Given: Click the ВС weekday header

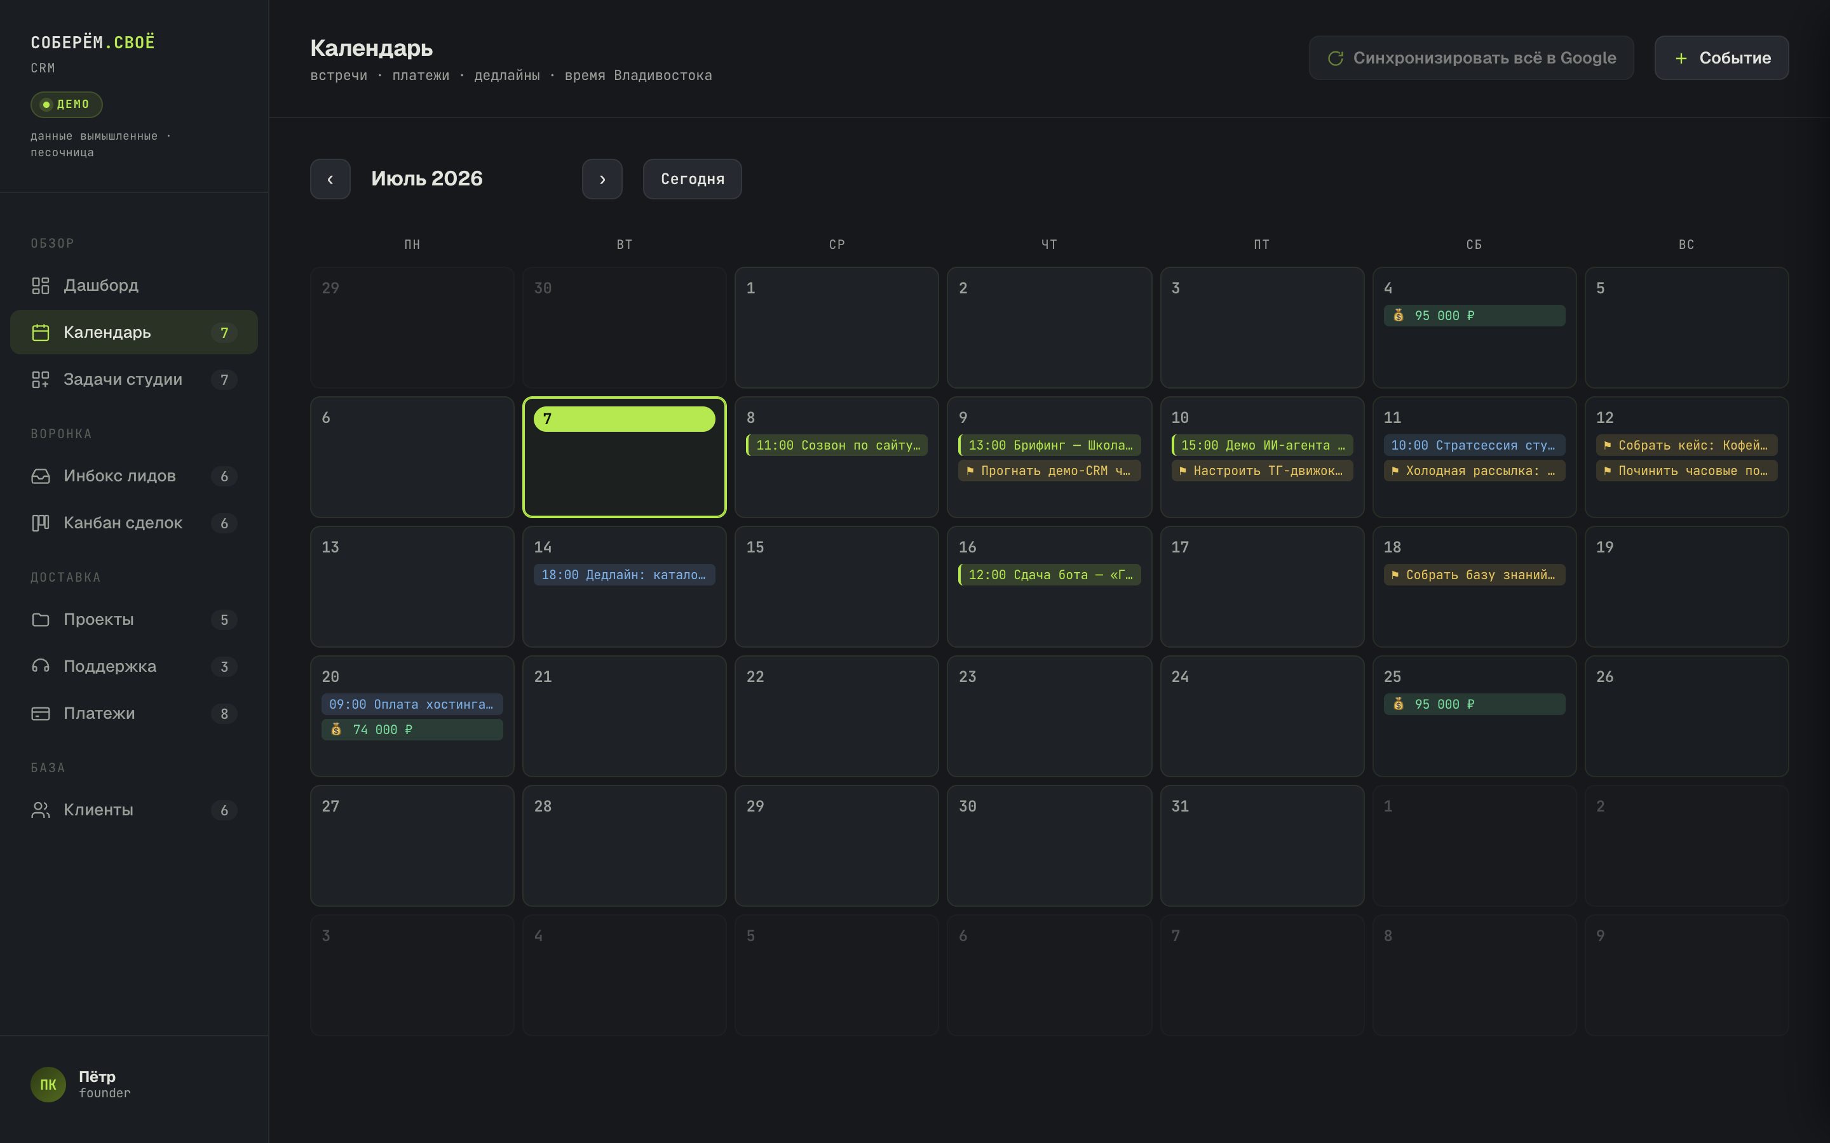Looking at the screenshot, I should pyautogui.click(x=1686, y=245).
